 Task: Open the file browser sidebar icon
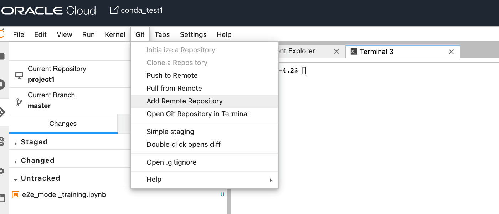[2, 57]
